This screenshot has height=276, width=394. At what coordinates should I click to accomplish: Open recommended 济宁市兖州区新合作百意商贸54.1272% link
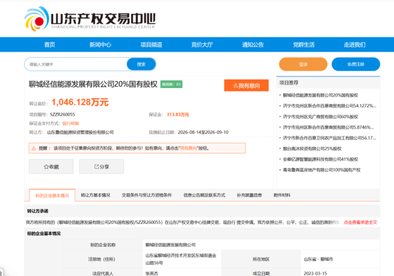point(329,106)
